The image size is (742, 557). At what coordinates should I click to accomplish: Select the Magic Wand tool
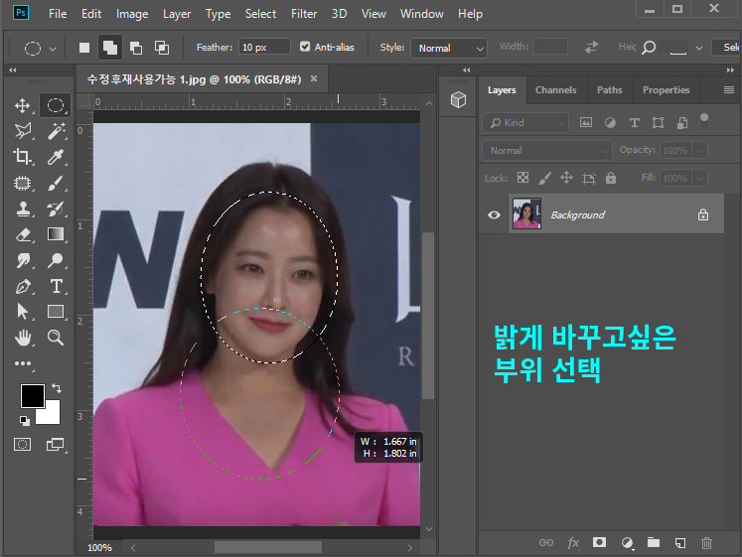point(56,131)
